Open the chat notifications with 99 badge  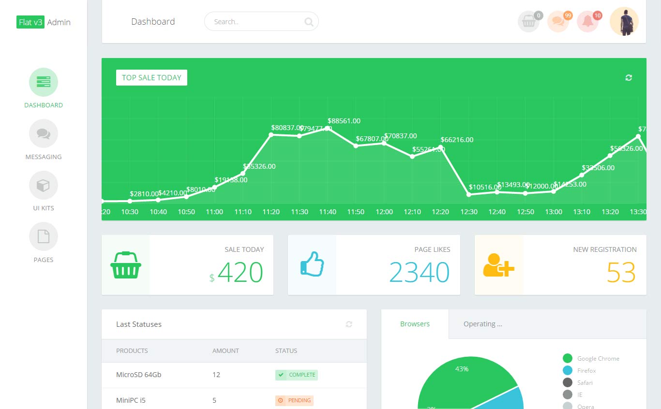pos(557,21)
